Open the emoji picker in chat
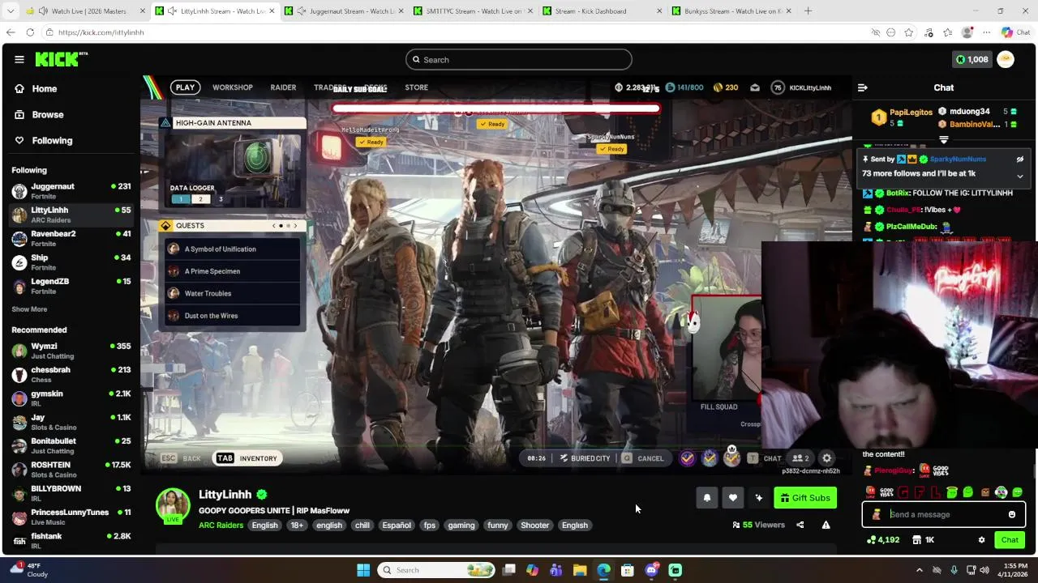The height and width of the screenshot is (583, 1038). pos(1011,514)
